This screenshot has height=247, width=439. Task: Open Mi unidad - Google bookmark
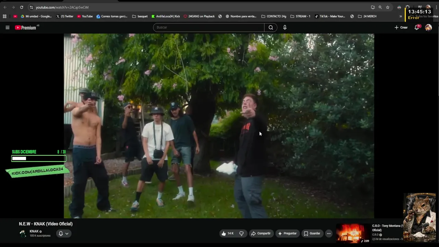click(x=36, y=16)
